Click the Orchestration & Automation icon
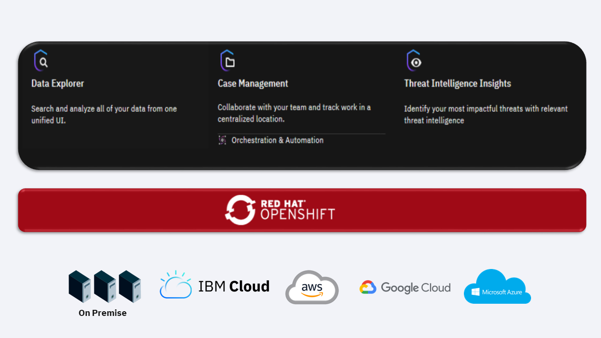Viewport: 601px width, 338px height. coord(222,139)
